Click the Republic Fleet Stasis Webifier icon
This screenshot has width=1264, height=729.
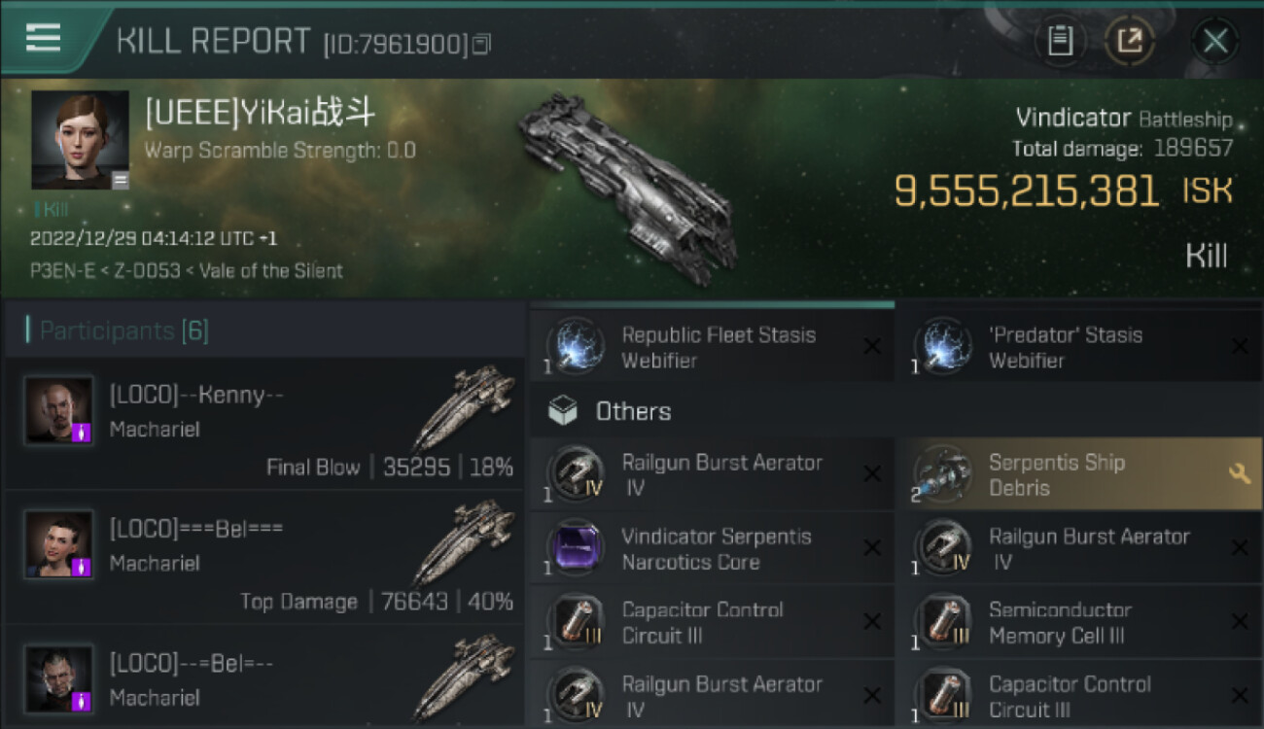click(576, 347)
